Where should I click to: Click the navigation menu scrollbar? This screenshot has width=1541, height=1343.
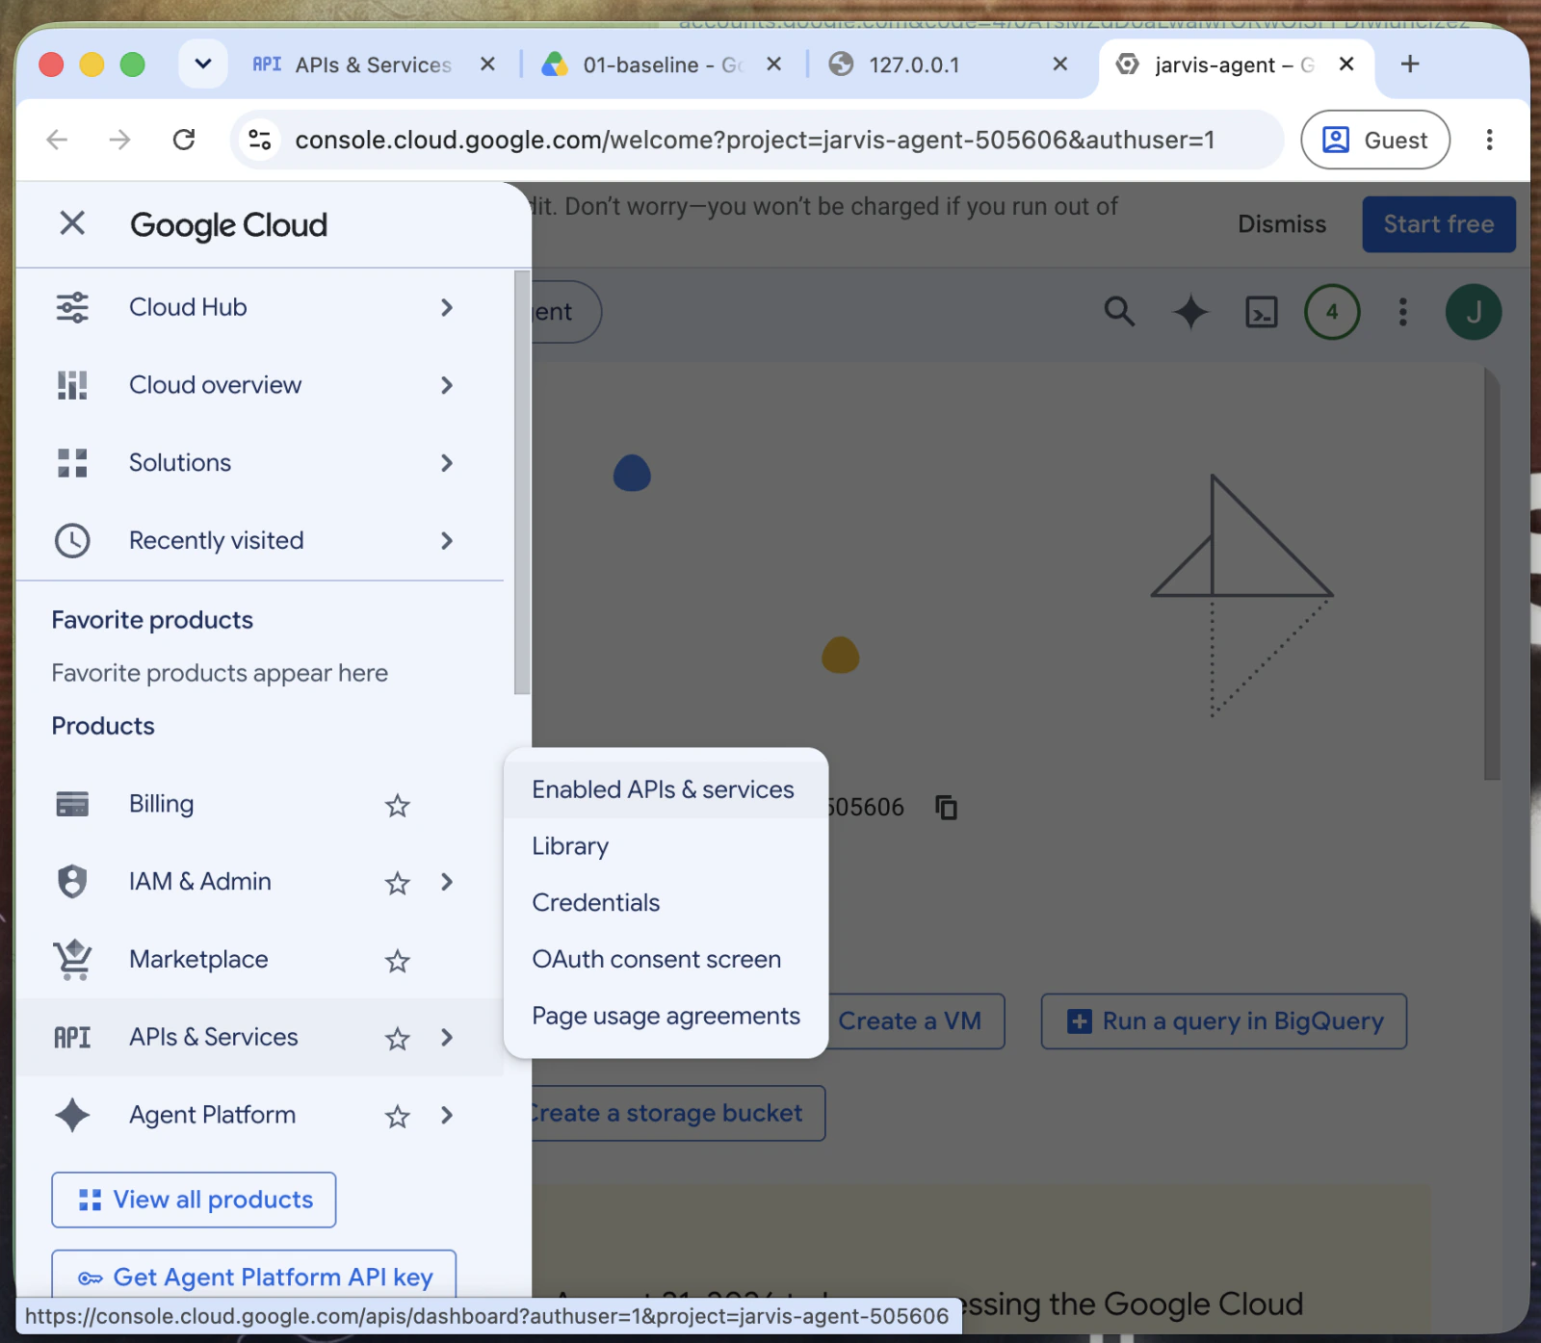click(522, 482)
